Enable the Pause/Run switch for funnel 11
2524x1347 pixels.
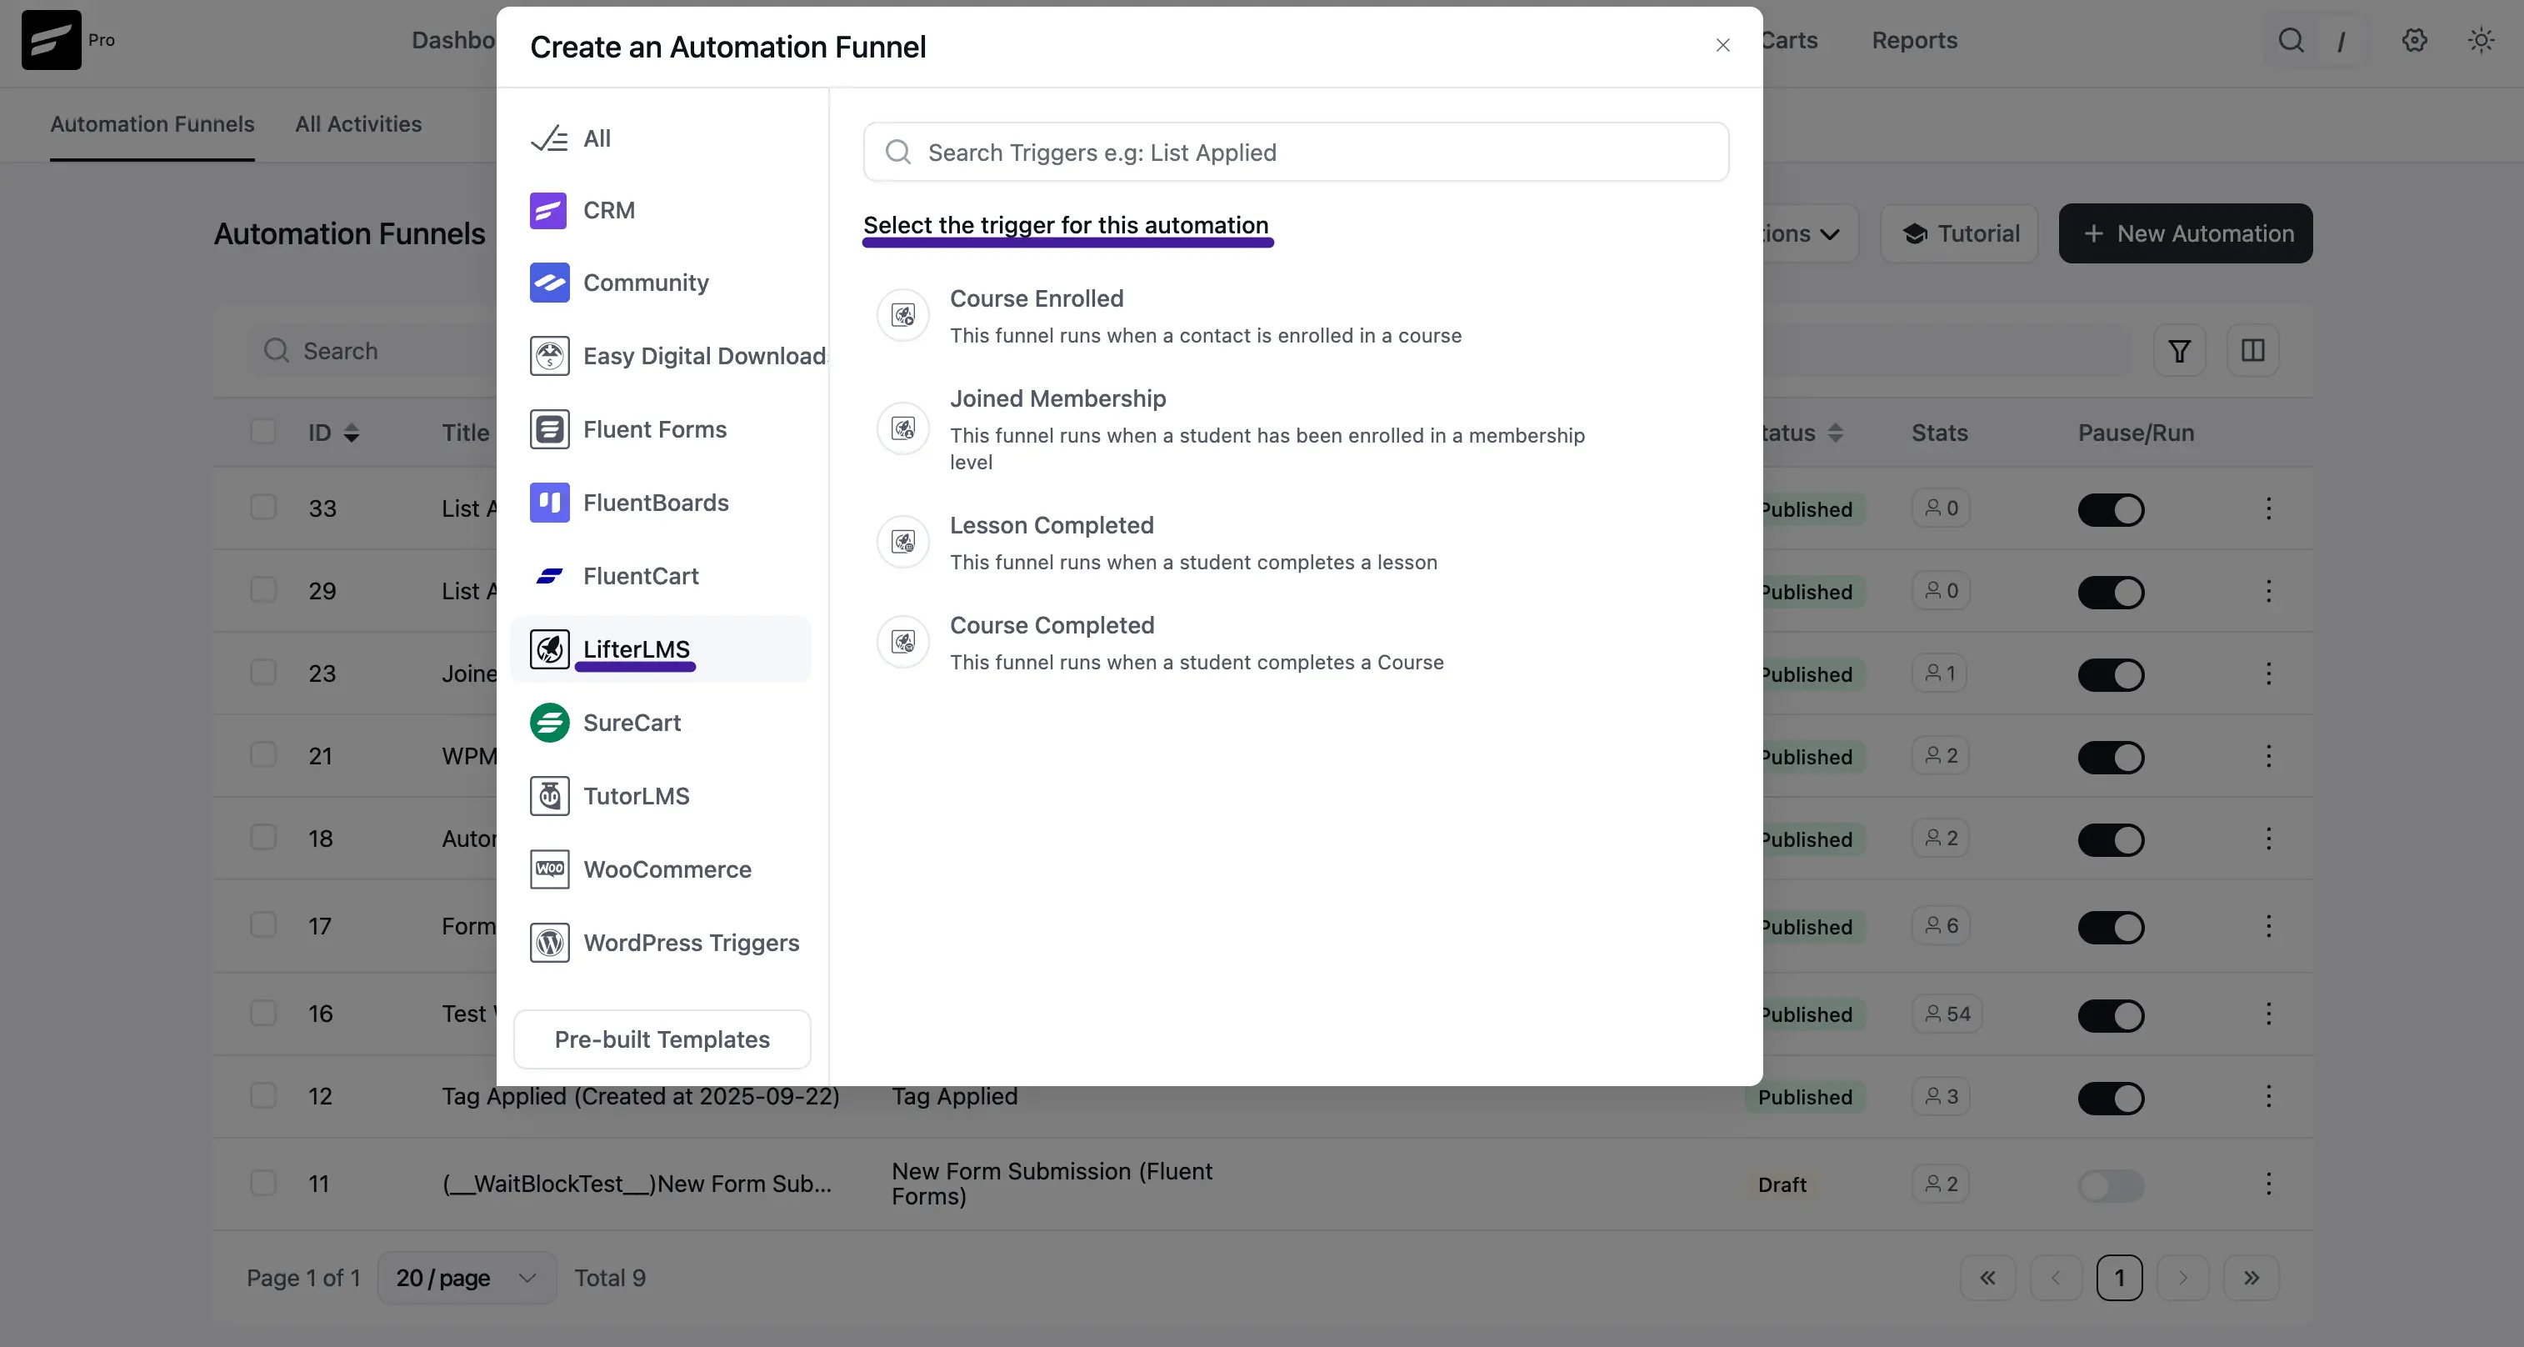pyautogui.click(x=2111, y=1185)
